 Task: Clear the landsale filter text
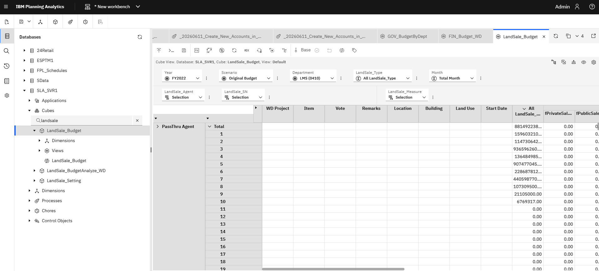137,120
